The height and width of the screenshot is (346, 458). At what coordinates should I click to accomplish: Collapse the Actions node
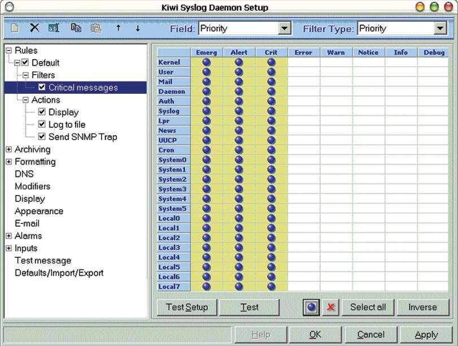pyautogui.click(x=26, y=100)
